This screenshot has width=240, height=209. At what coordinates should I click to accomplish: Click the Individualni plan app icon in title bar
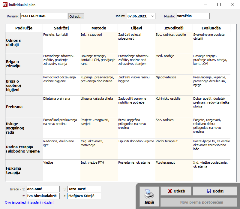5,5
